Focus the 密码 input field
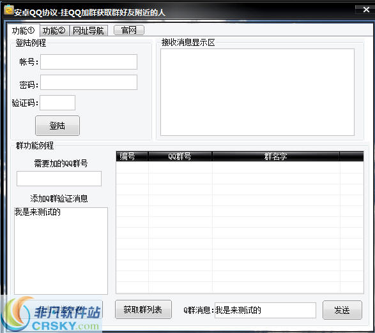Screen dimensions: 375x333 [89, 82]
